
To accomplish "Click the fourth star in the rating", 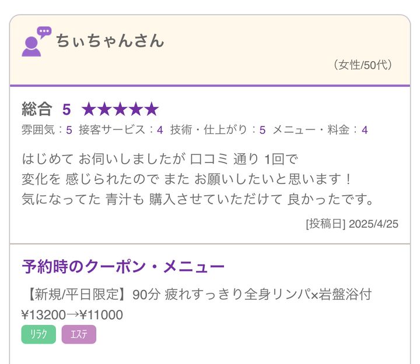I will [x=136, y=109].
